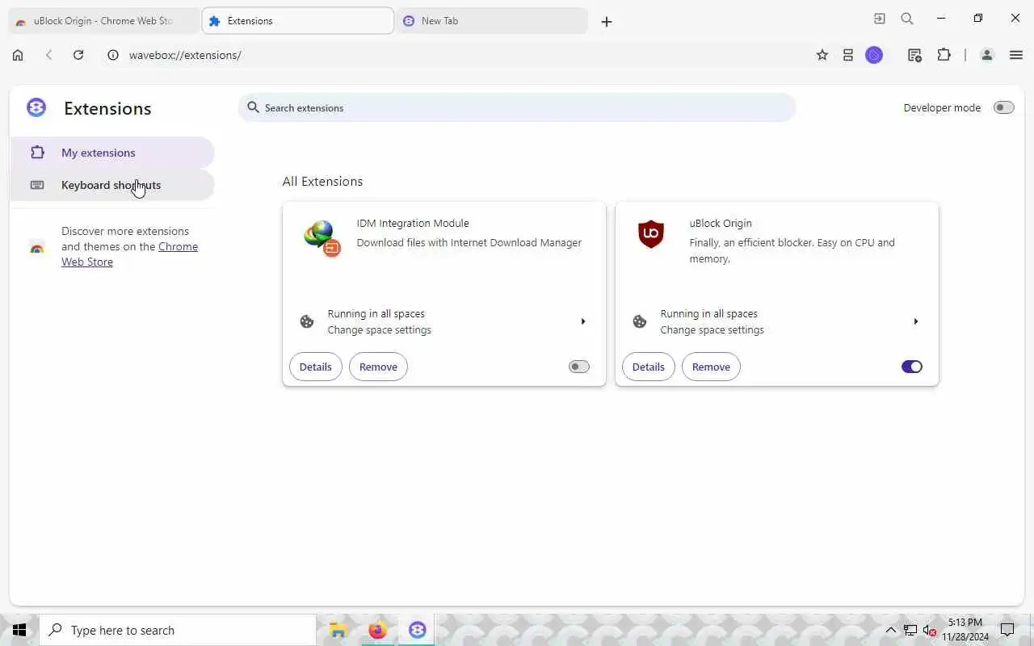The image size is (1034, 646).
Task: Click 'Running in all spaces' in uBlock card
Action: click(709, 313)
